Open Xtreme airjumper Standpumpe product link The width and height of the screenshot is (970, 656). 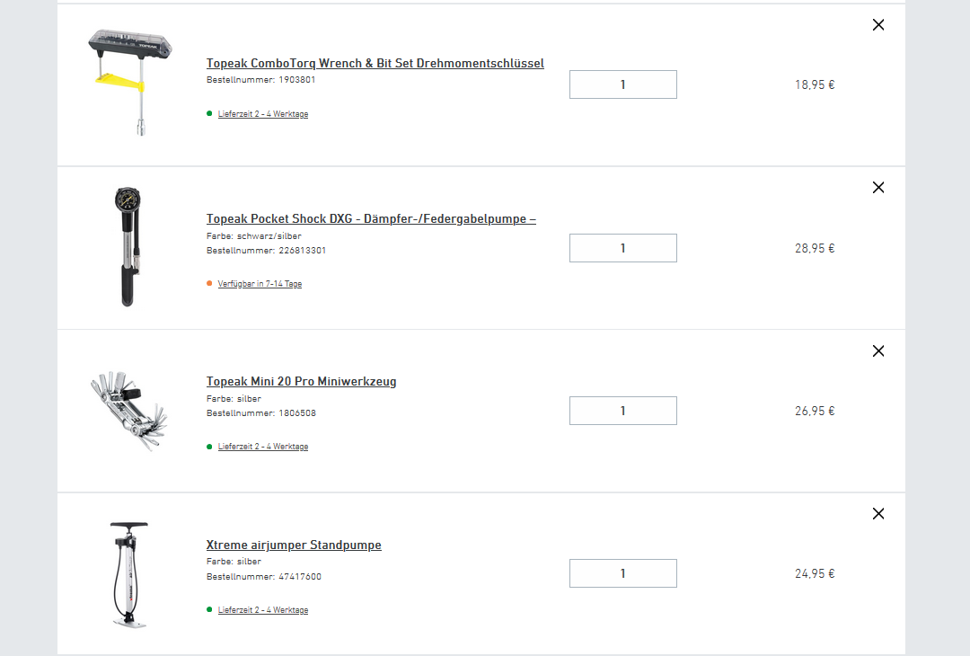click(294, 545)
